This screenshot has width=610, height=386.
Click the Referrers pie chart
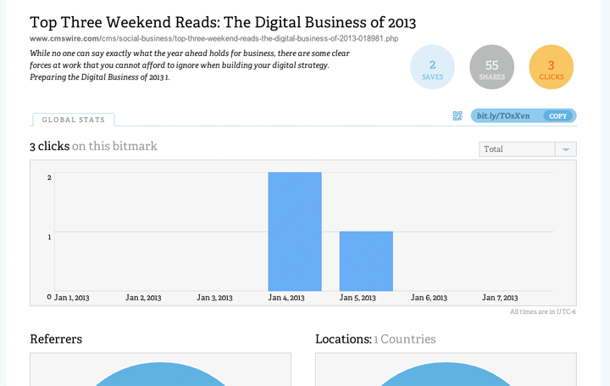pos(160,374)
